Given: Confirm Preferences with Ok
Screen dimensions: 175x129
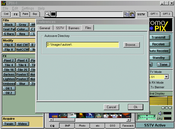Looking at the screenshot, I should [x=136, y=107].
